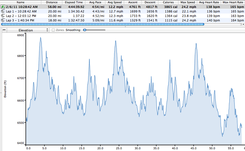The image size is (245, 151).
Task: Click the Calories column header
Action: [x=168, y=2]
